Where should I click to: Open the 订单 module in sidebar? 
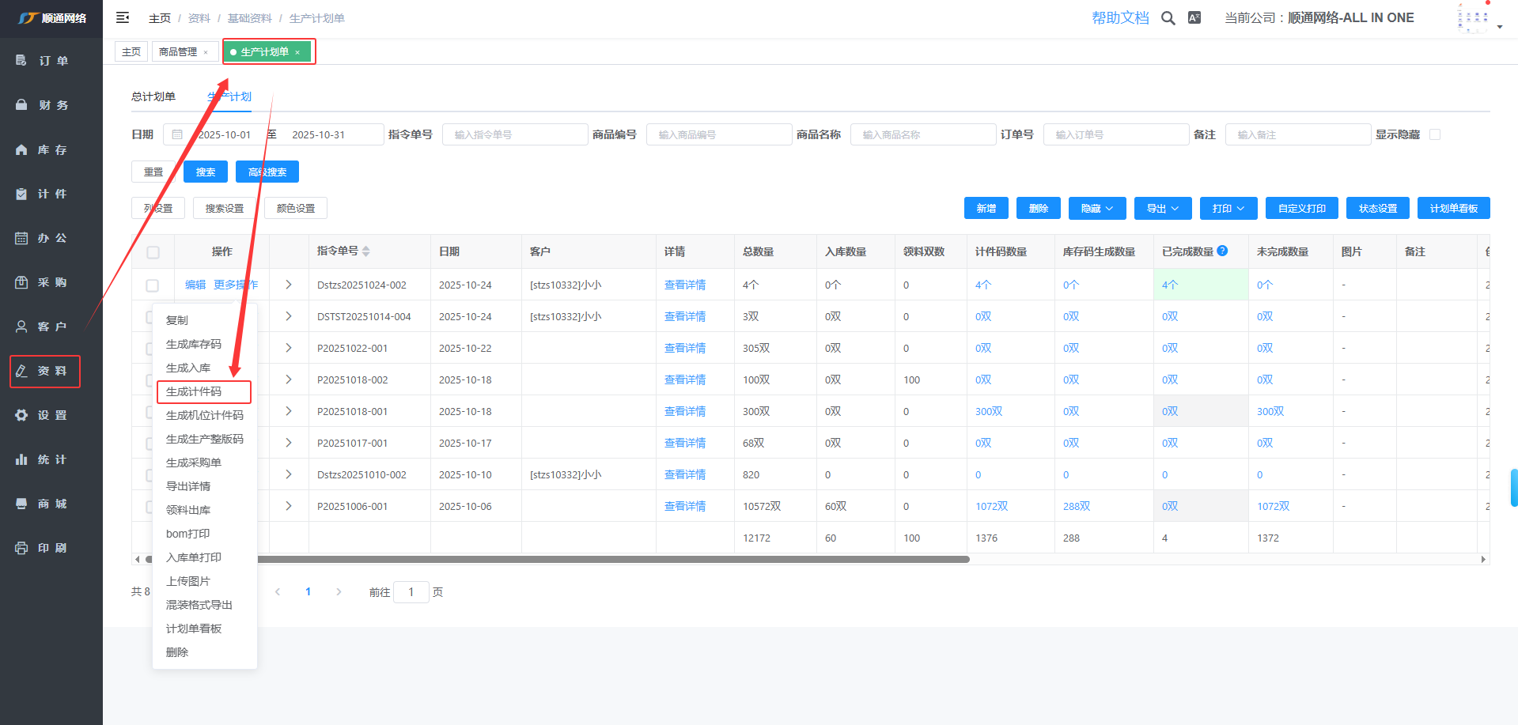click(52, 61)
